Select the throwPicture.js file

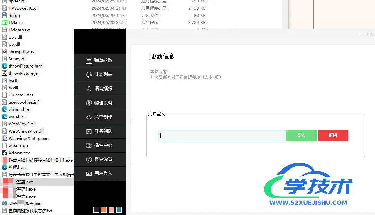23,73
